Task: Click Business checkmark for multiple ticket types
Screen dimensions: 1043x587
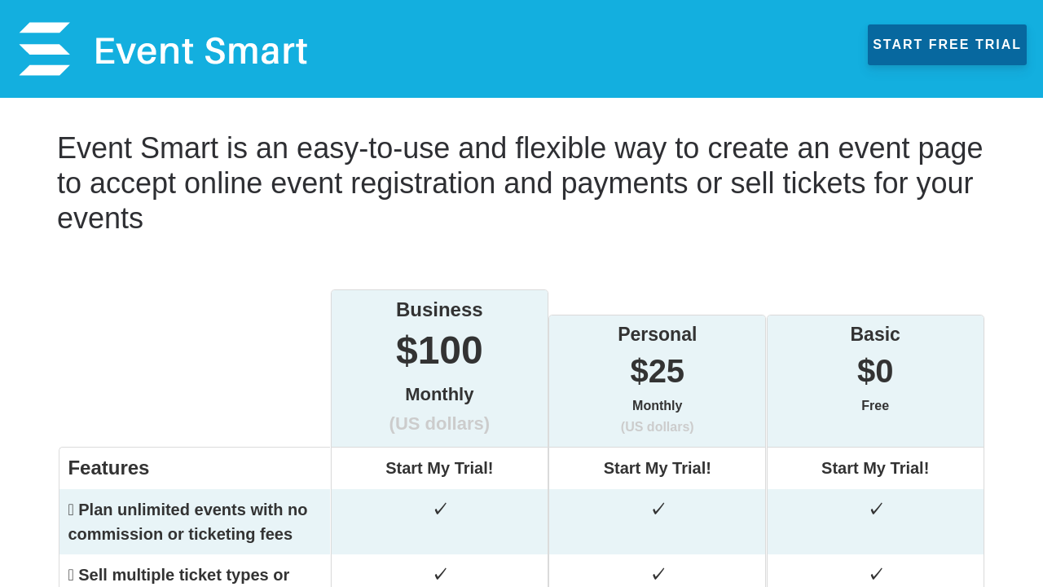Action: 441,575
